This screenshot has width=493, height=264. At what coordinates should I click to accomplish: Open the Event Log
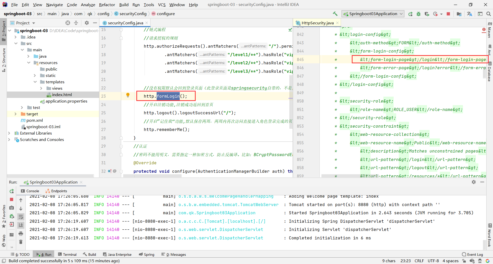click(472, 255)
